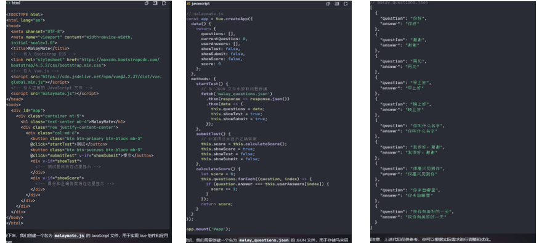Click the container mt-5 div line
This screenshot has height=243, width=539.
click(50, 116)
